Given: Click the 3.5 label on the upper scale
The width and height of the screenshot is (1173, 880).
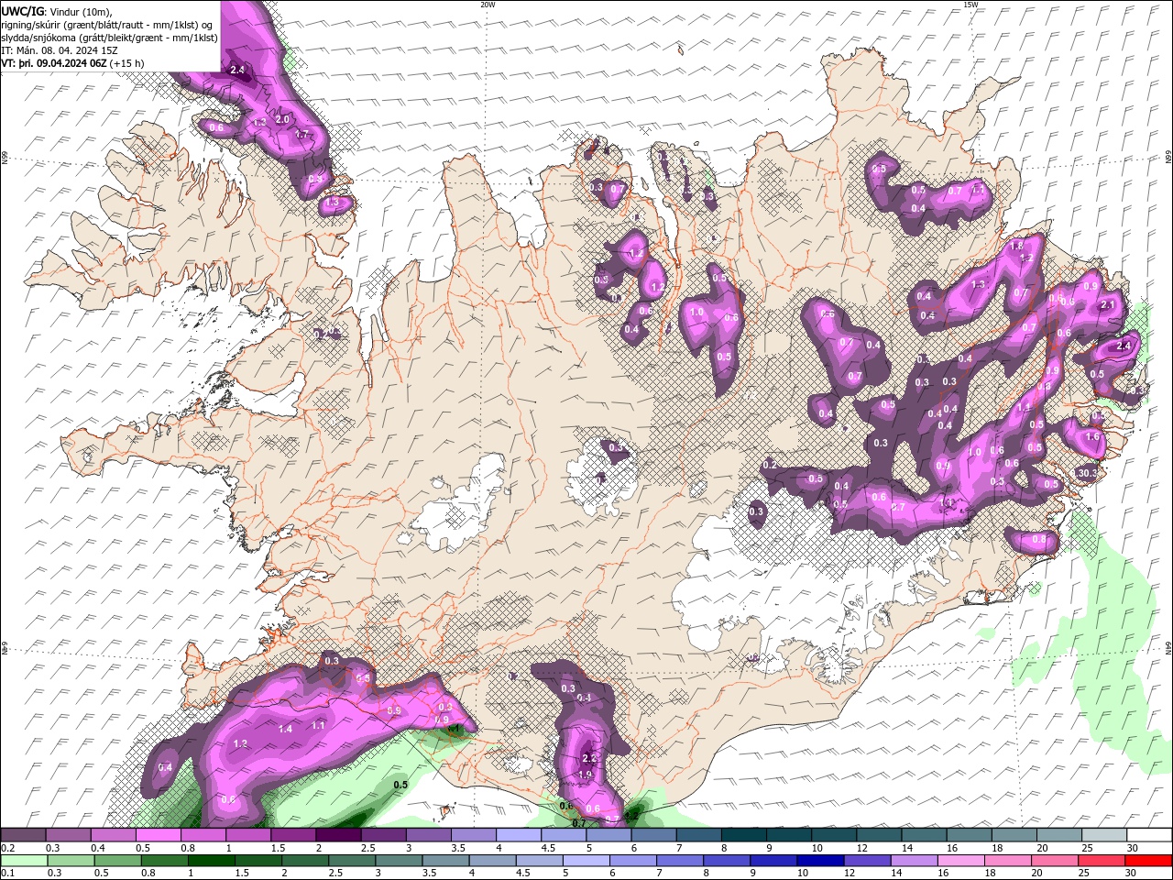Looking at the screenshot, I should (457, 849).
